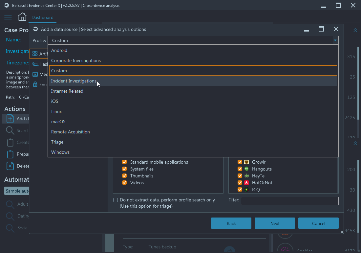Viewport: 361px width, 253px height.
Task: Choose the Android profile
Action: [193, 51]
